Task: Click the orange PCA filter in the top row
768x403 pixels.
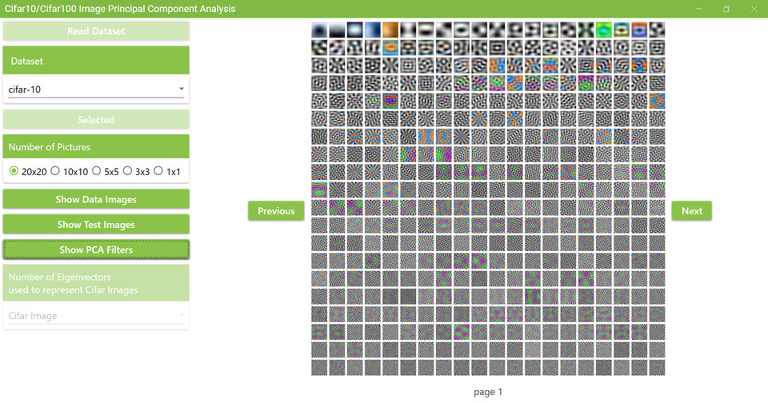Action: pyautogui.click(x=390, y=30)
